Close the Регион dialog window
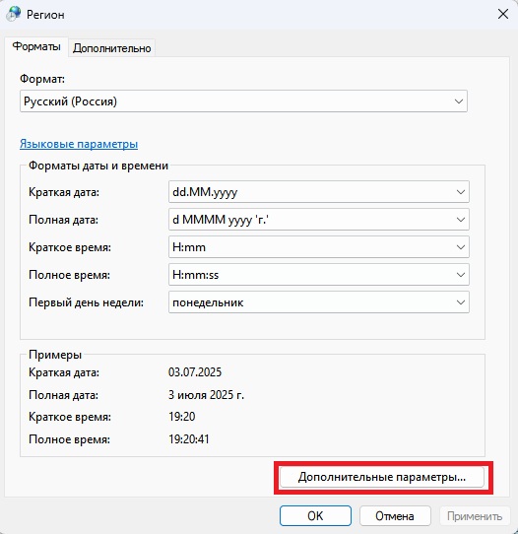 [503, 14]
